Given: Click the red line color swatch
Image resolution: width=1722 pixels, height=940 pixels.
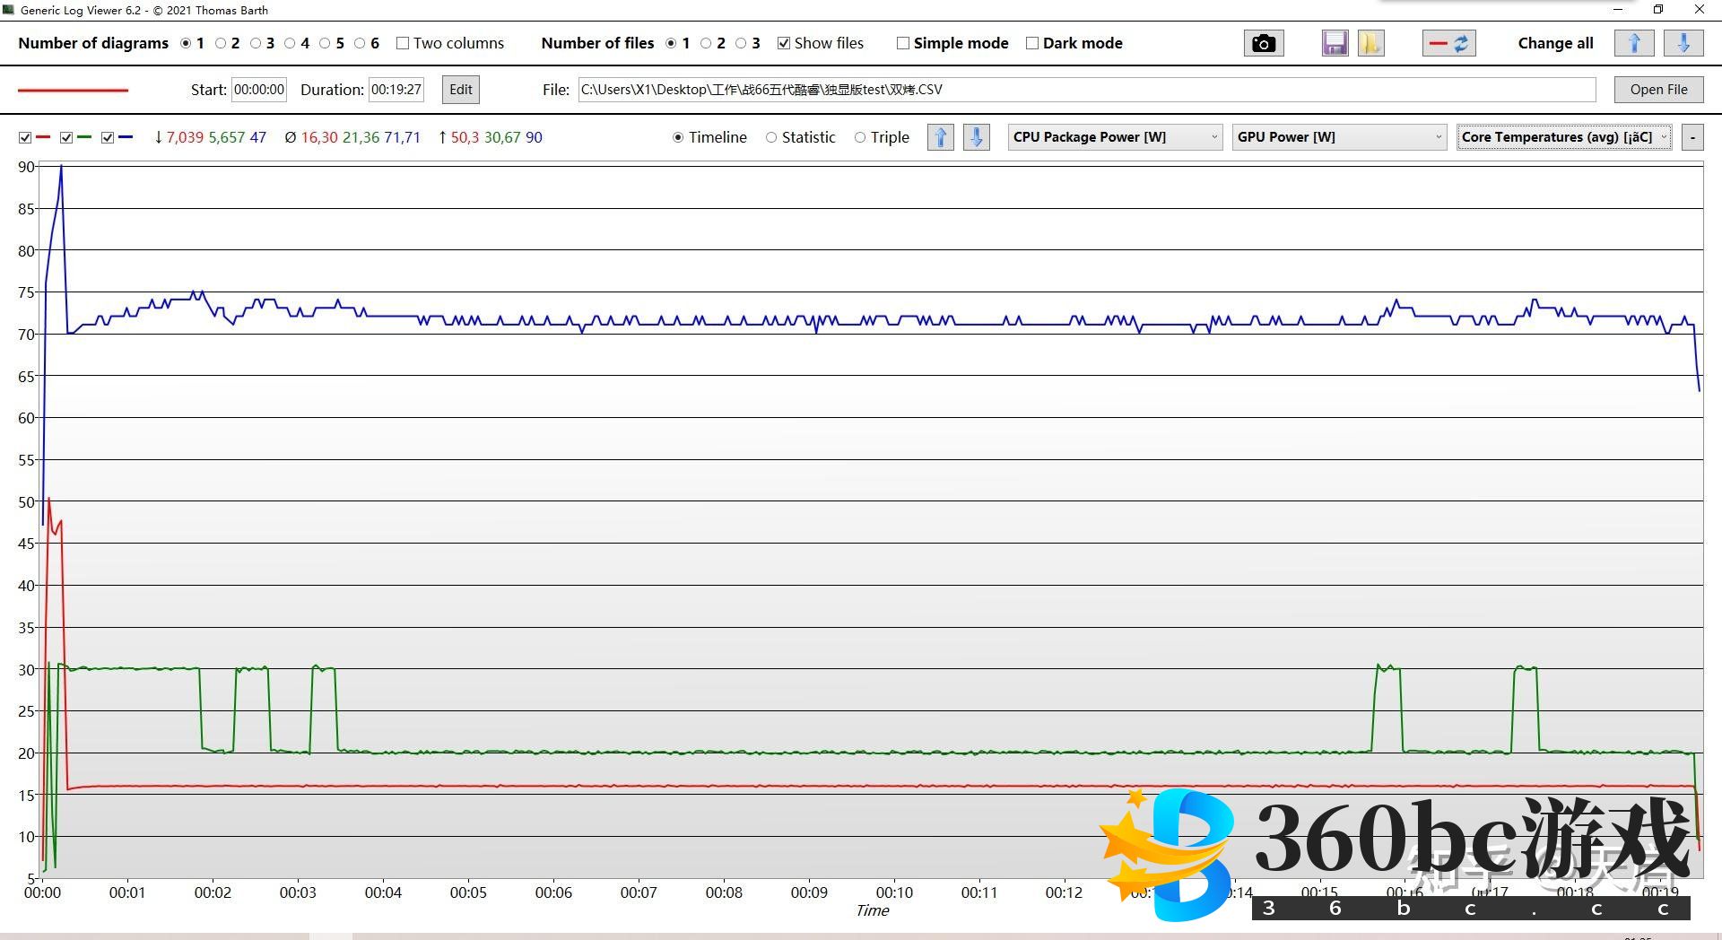Looking at the screenshot, I should 74,90.
